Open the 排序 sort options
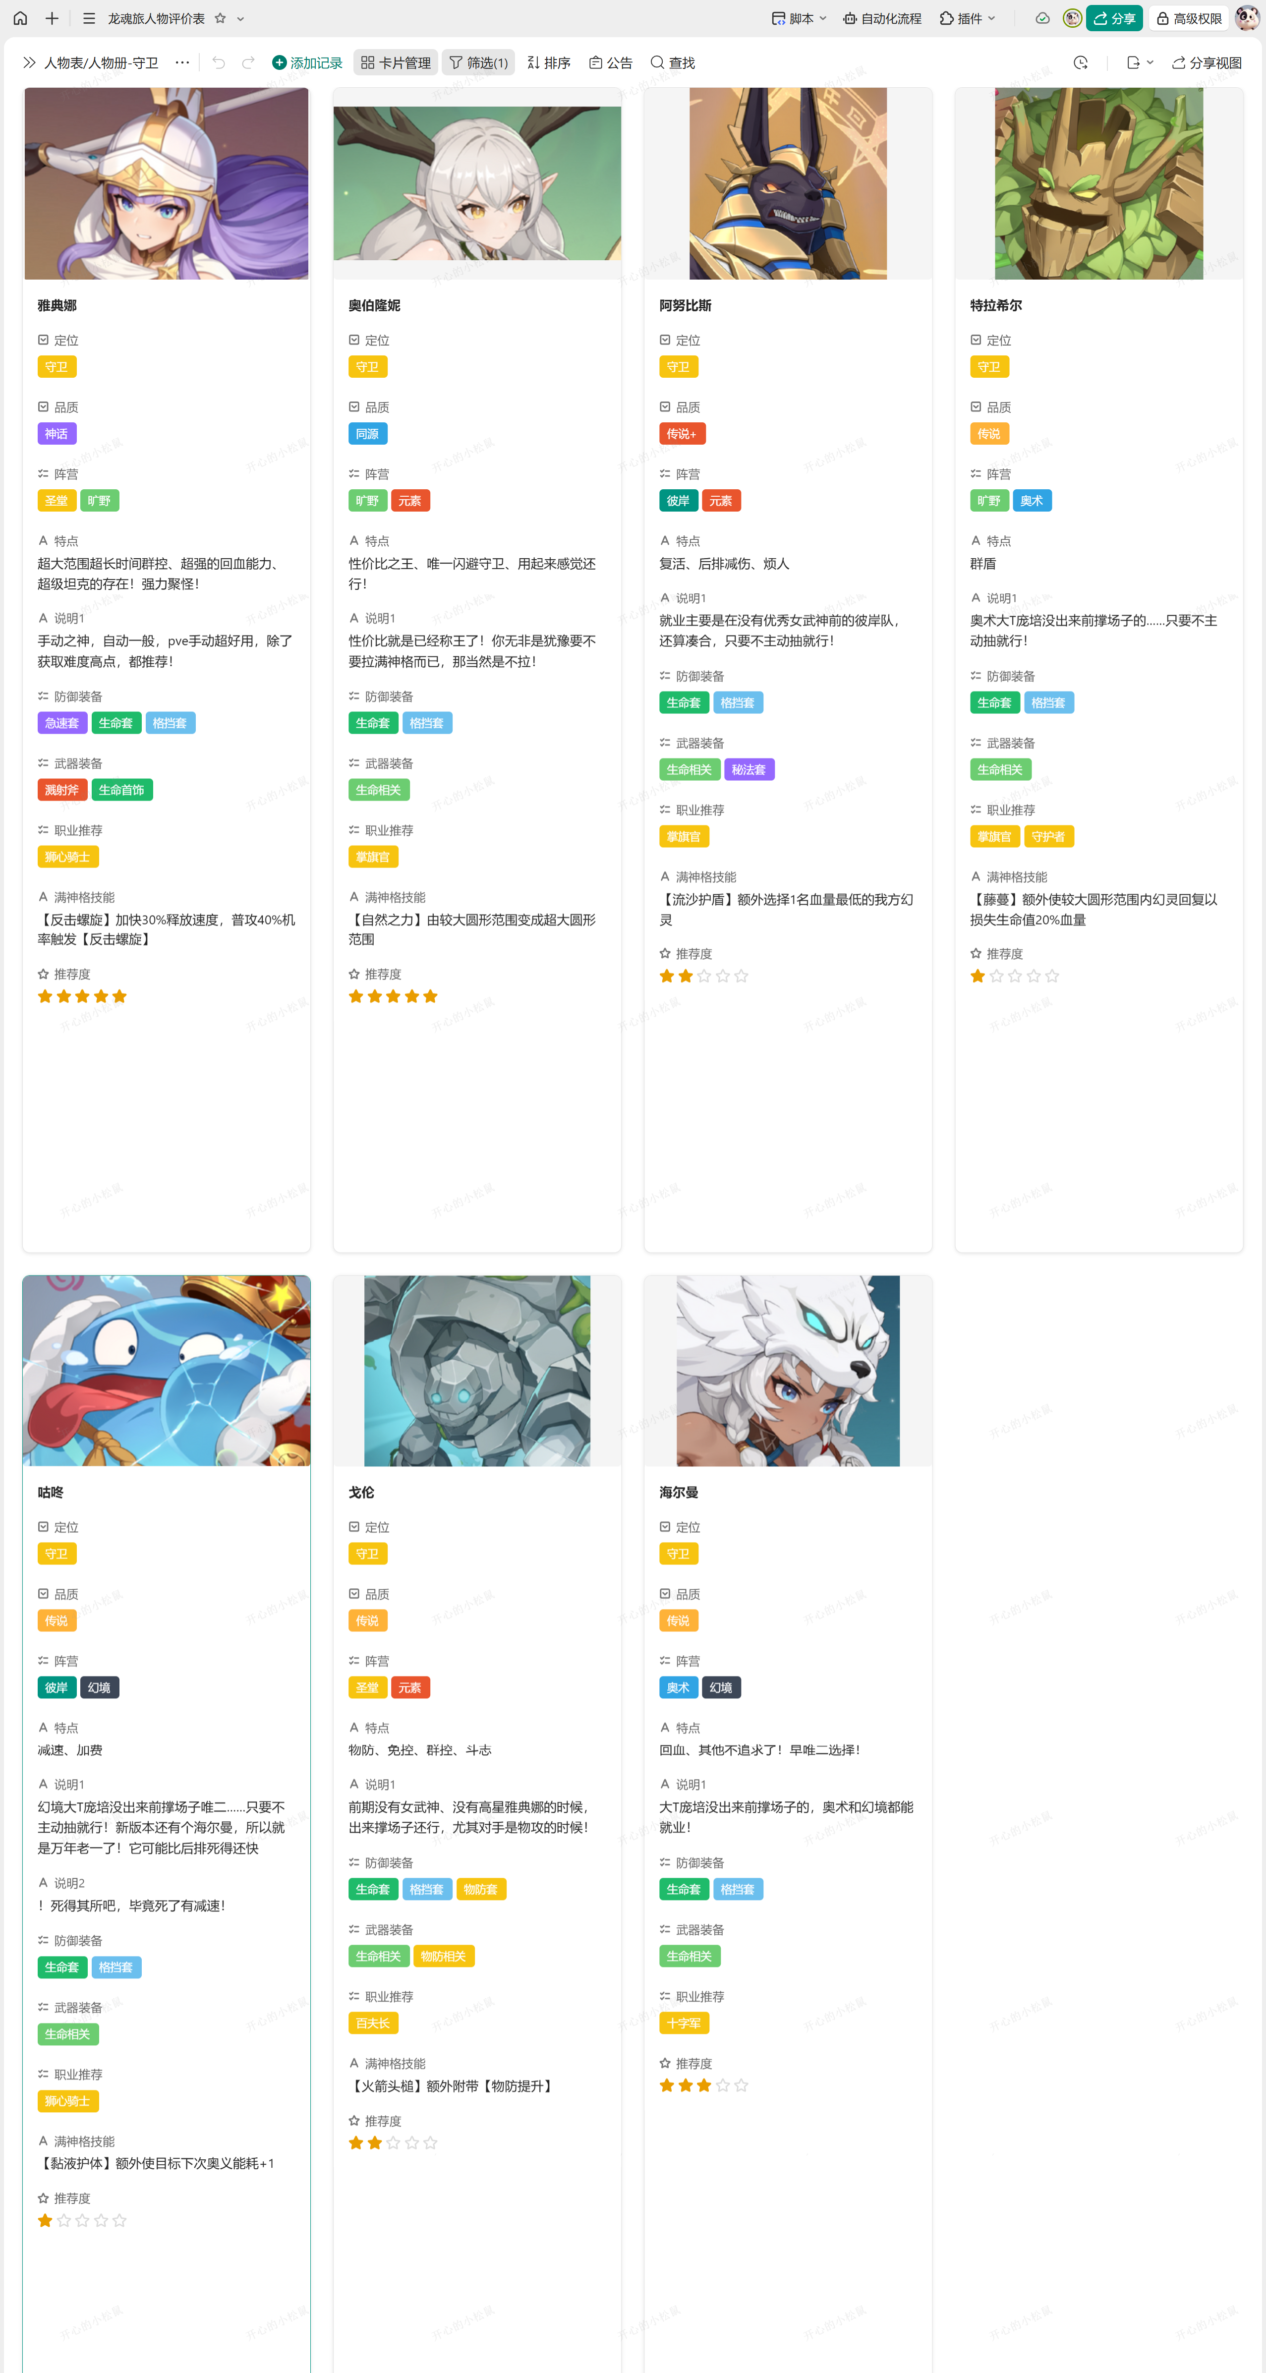 click(548, 62)
